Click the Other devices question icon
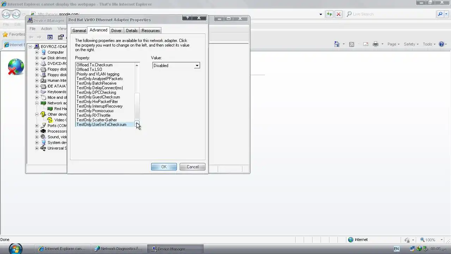The width and height of the screenshot is (451, 254). pos(43,114)
